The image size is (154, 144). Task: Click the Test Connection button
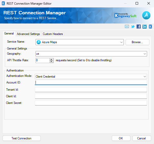[21, 138]
